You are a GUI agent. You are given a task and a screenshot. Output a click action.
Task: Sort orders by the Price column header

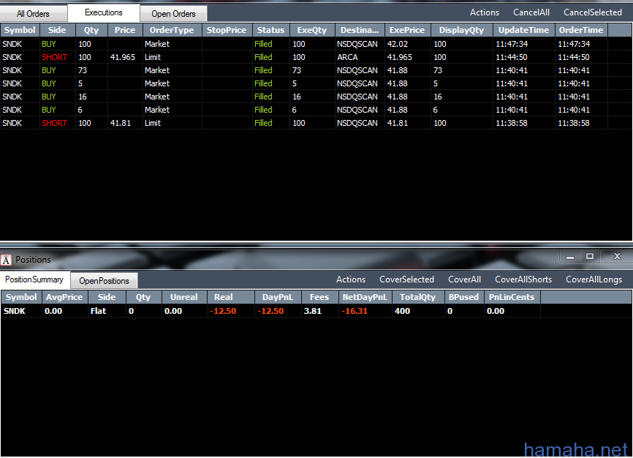pyautogui.click(x=125, y=30)
